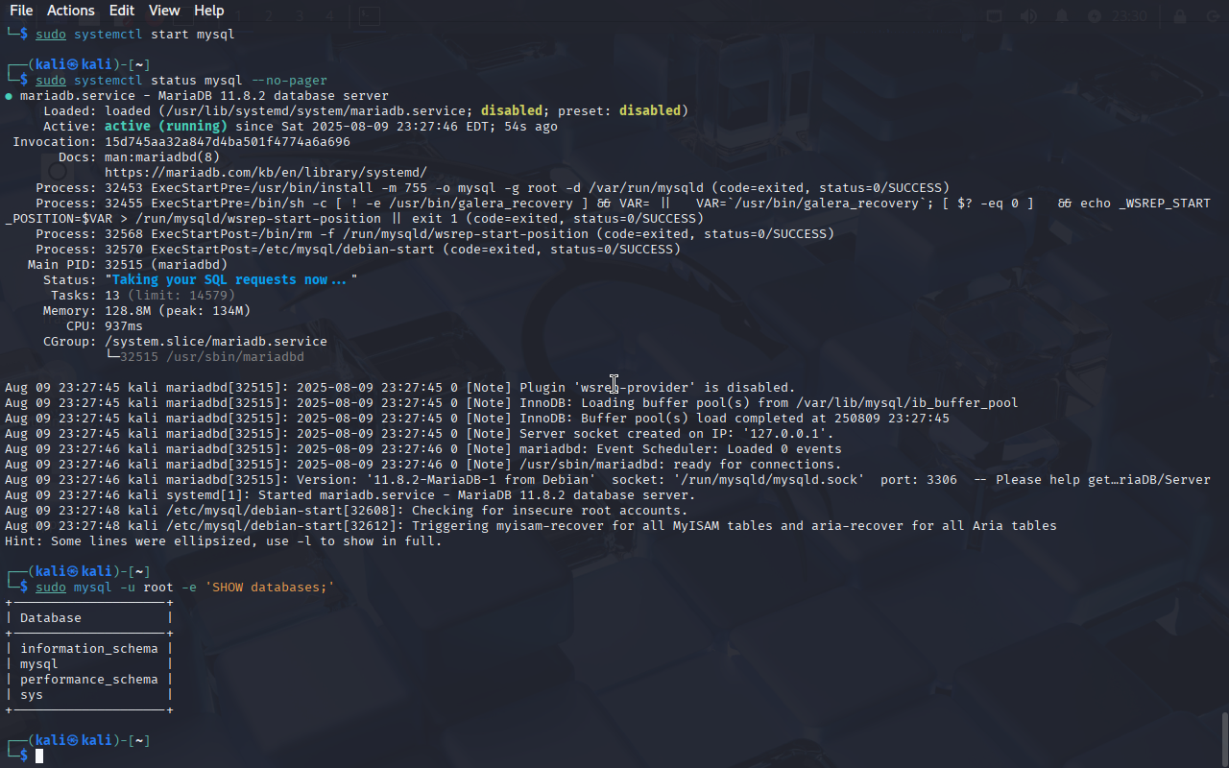Click the 'mysql' database row in the table
Viewport: 1229px width, 768px height.
tap(39, 664)
